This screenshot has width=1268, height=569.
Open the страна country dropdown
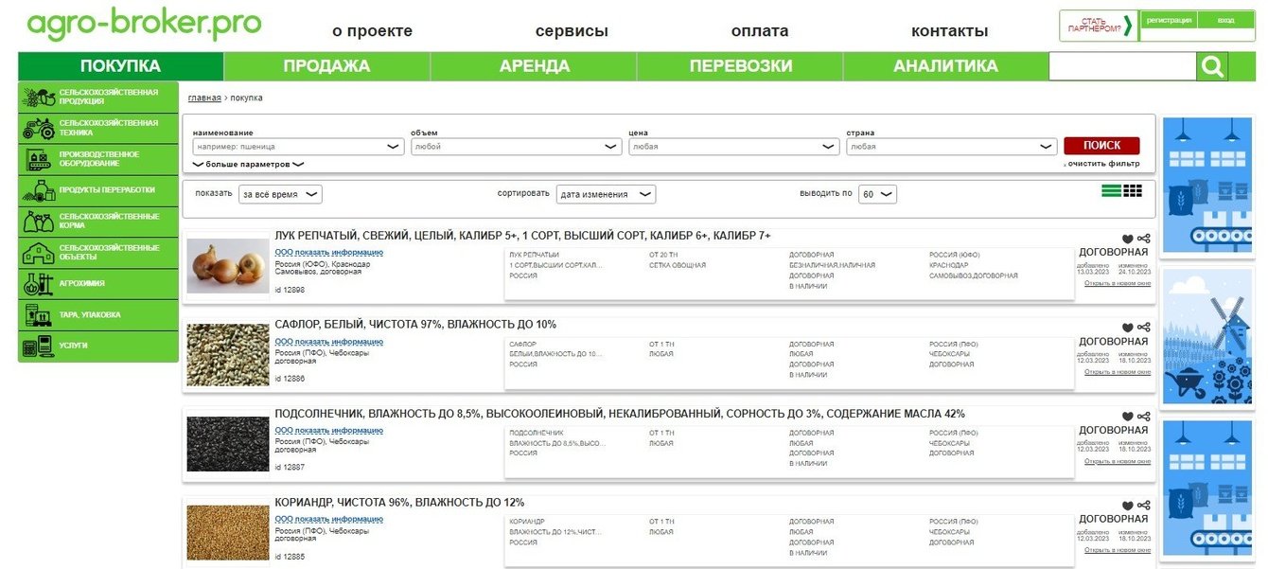tap(952, 147)
